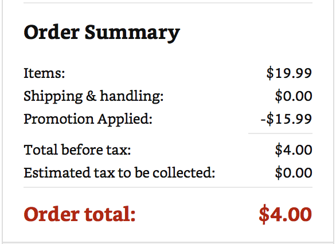Click Estimated tax to be collected label
The image size is (336, 244).
tap(119, 172)
